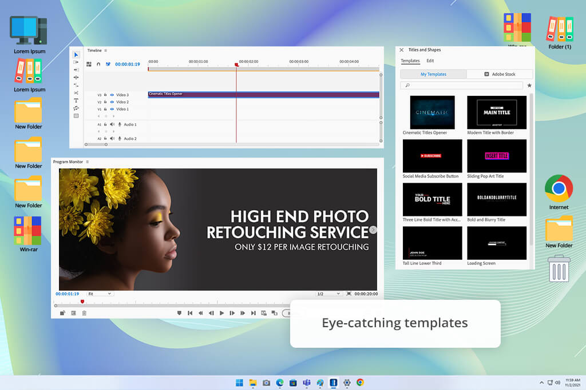
Task: Switch to the Edit tab
Action: click(430, 61)
